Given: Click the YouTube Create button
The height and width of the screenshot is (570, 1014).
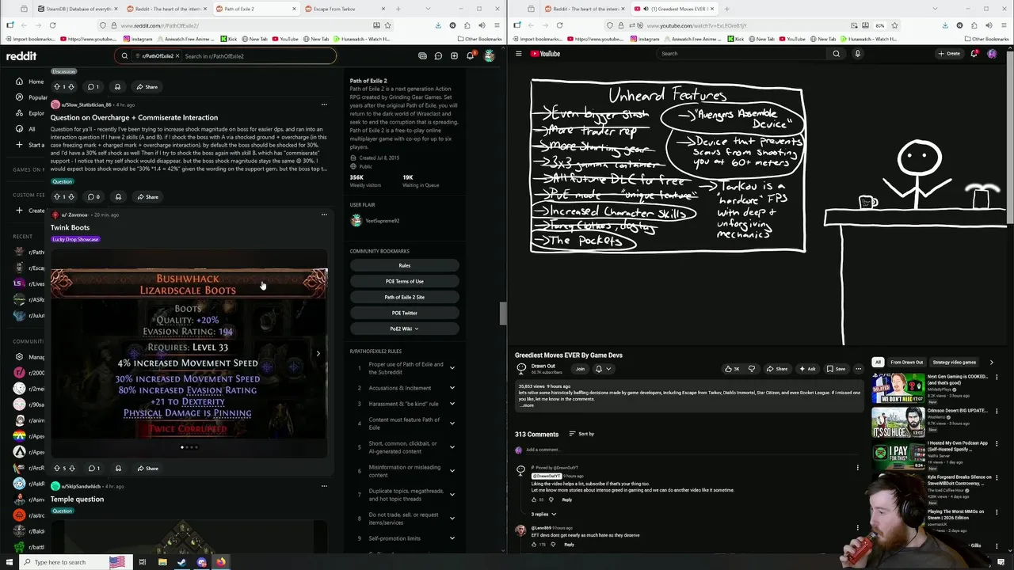Looking at the screenshot, I should (948, 54).
